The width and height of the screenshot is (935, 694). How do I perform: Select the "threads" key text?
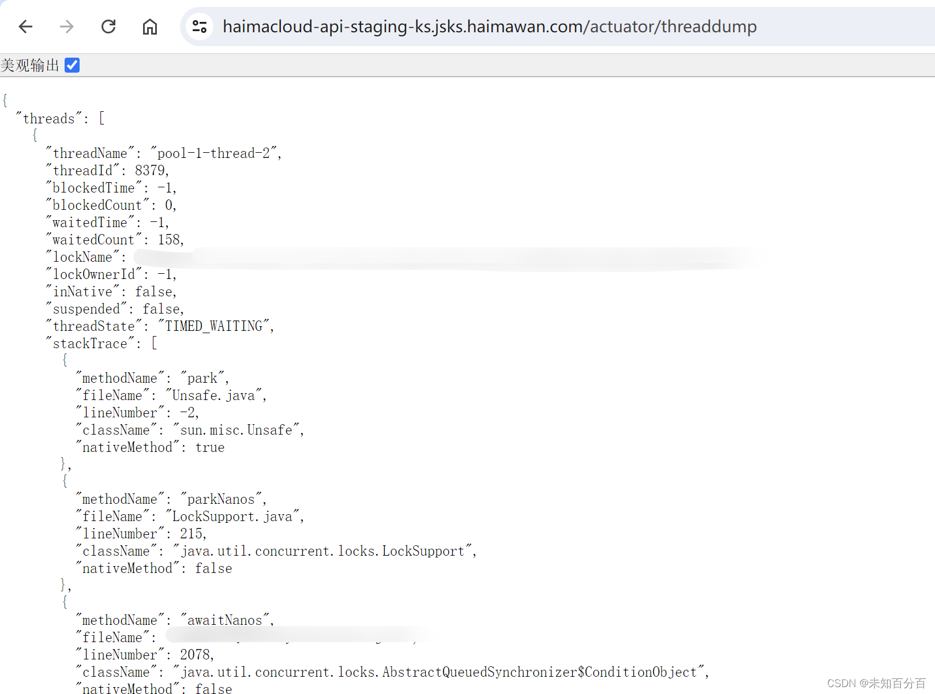coord(49,119)
